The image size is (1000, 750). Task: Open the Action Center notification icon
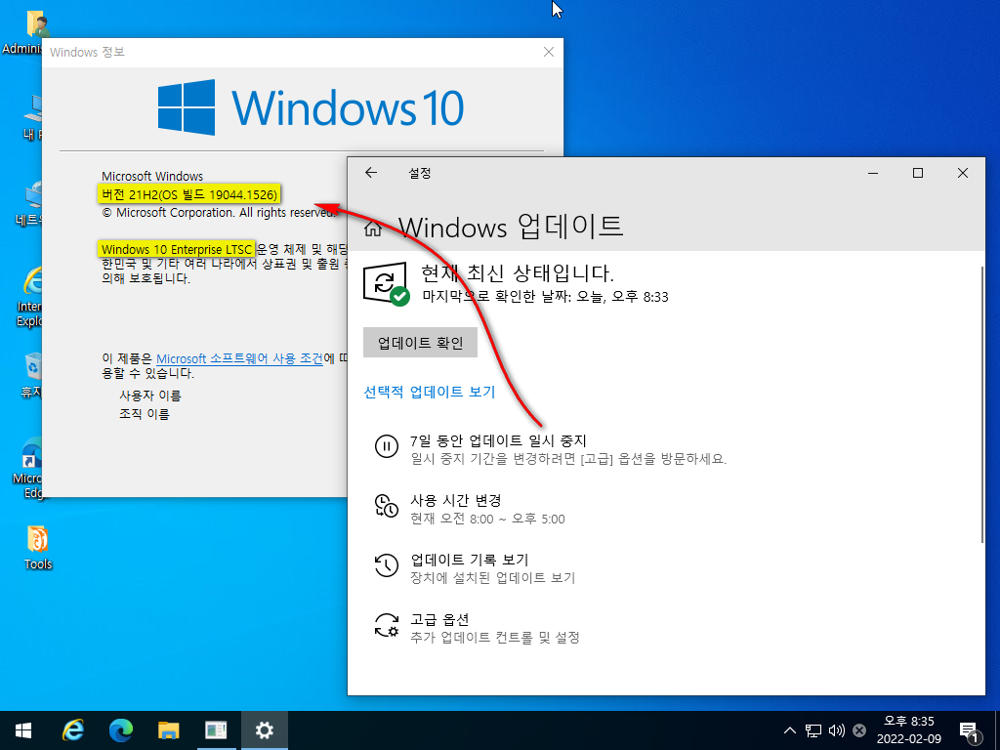[970, 731]
